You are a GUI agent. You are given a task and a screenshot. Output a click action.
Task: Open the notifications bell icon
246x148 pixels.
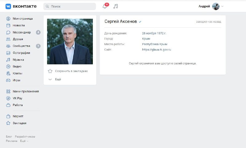coord(105,6)
